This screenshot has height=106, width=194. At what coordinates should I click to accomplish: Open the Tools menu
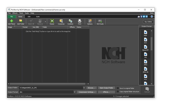[21, 13]
